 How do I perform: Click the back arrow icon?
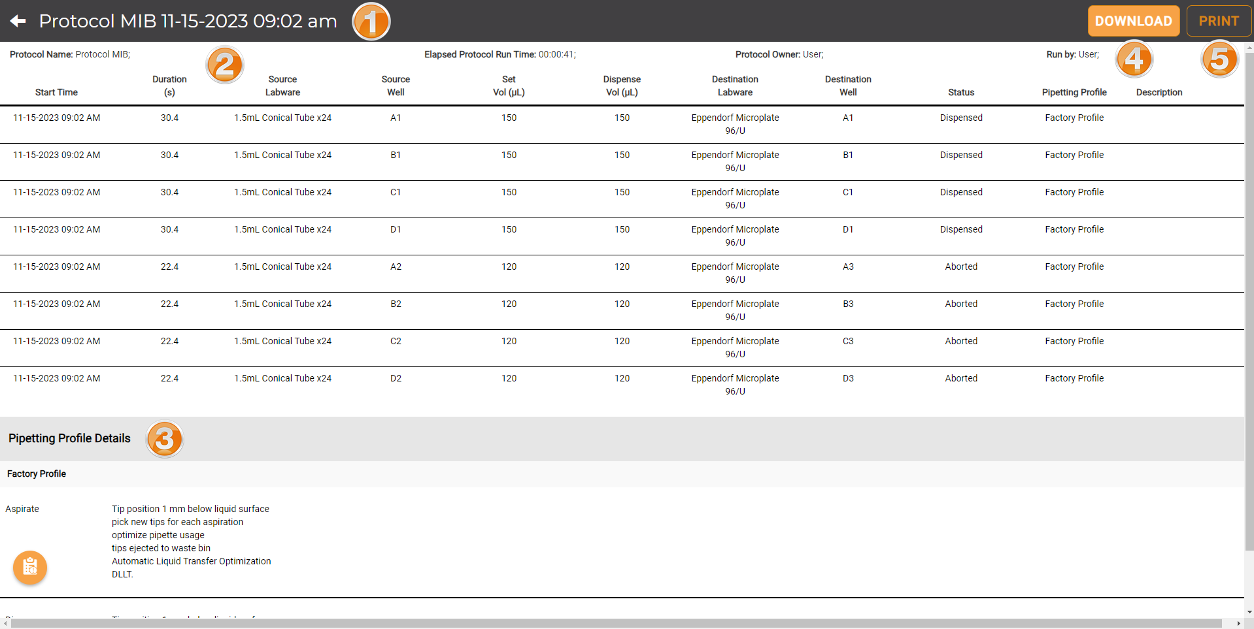pyautogui.click(x=18, y=21)
